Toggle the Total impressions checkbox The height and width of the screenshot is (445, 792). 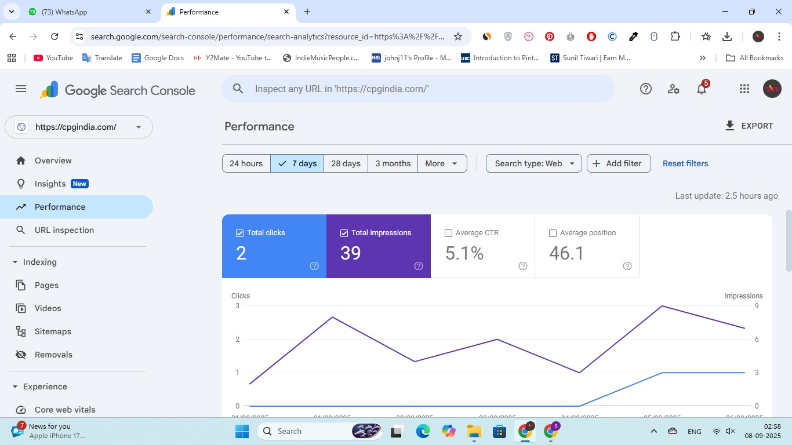click(344, 233)
